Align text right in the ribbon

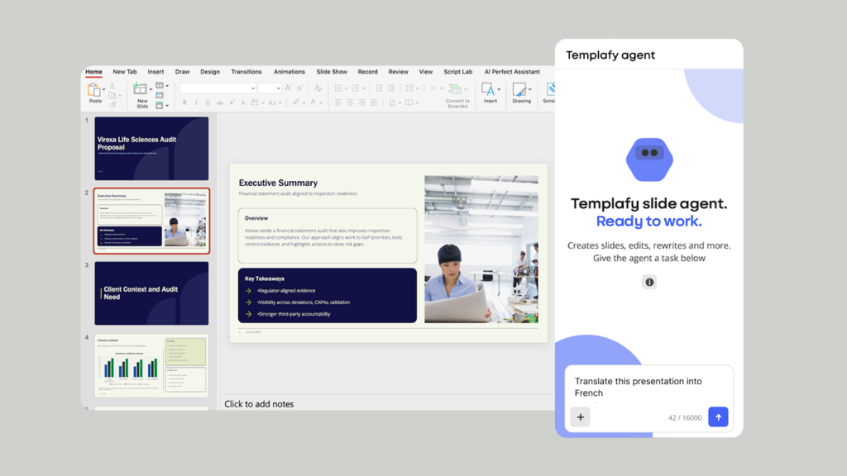pos(362,102)
